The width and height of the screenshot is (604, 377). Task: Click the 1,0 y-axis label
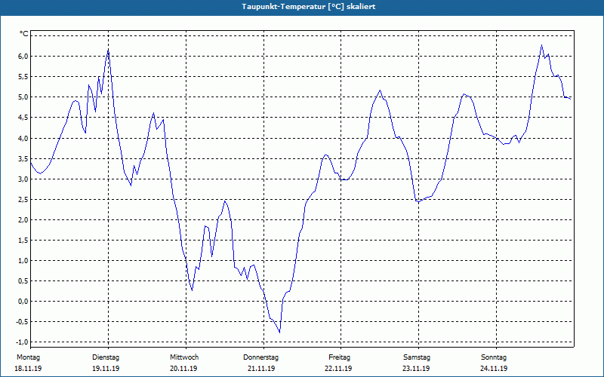tap(23, 260)
